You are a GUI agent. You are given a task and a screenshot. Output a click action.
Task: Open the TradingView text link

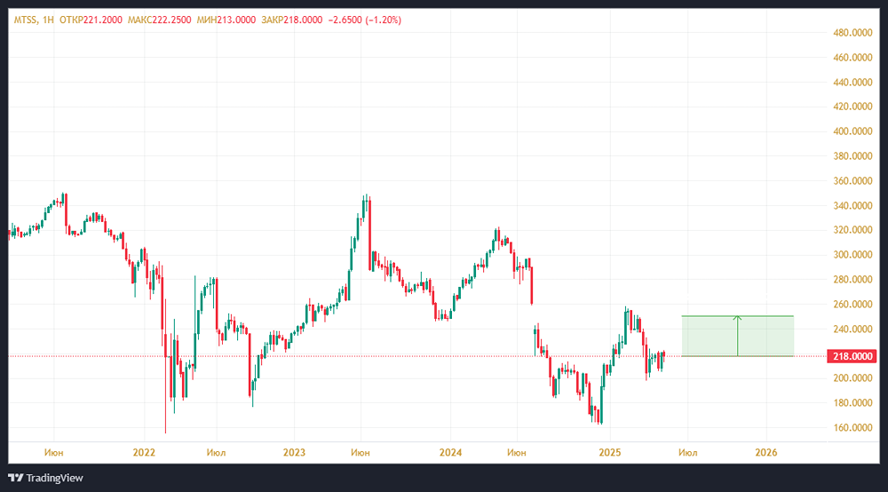coord(54,478)
